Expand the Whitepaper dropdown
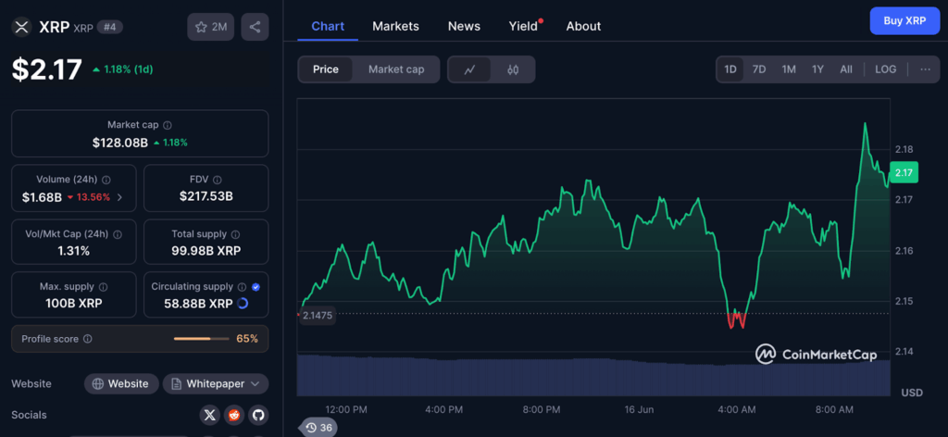948x437 pixels. click(x=216, y=383)
